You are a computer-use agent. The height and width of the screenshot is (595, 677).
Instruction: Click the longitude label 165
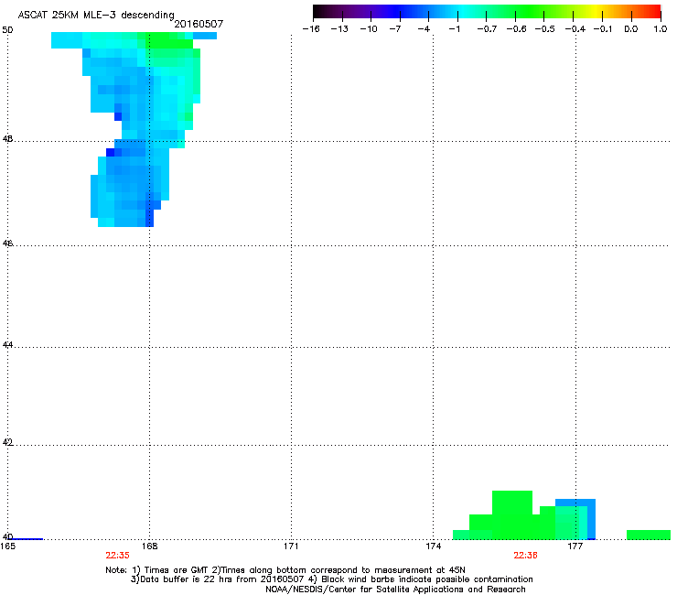(7, 546)
